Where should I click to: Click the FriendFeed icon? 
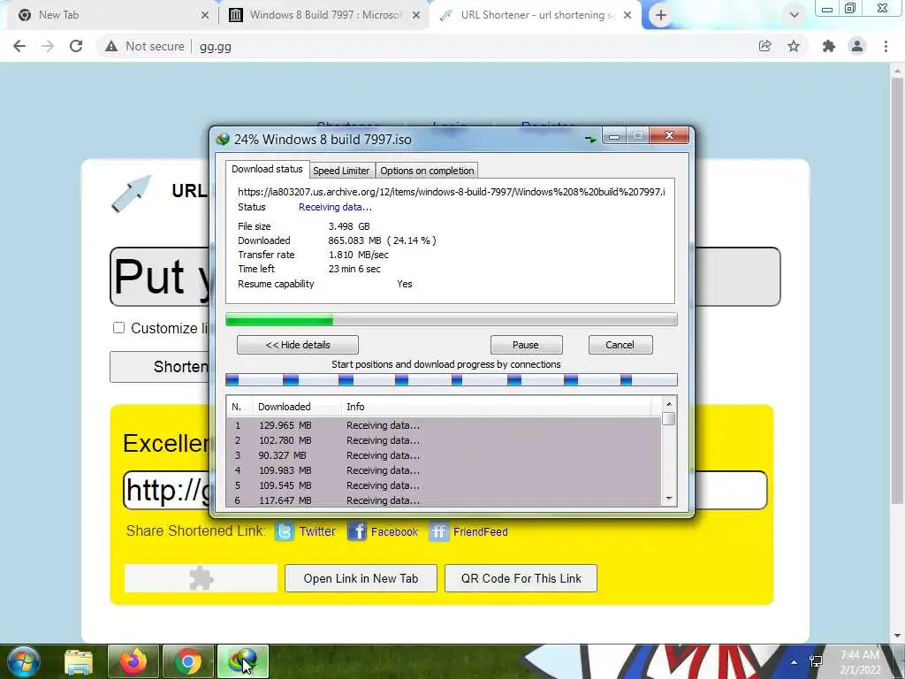(x=438, y=531)
